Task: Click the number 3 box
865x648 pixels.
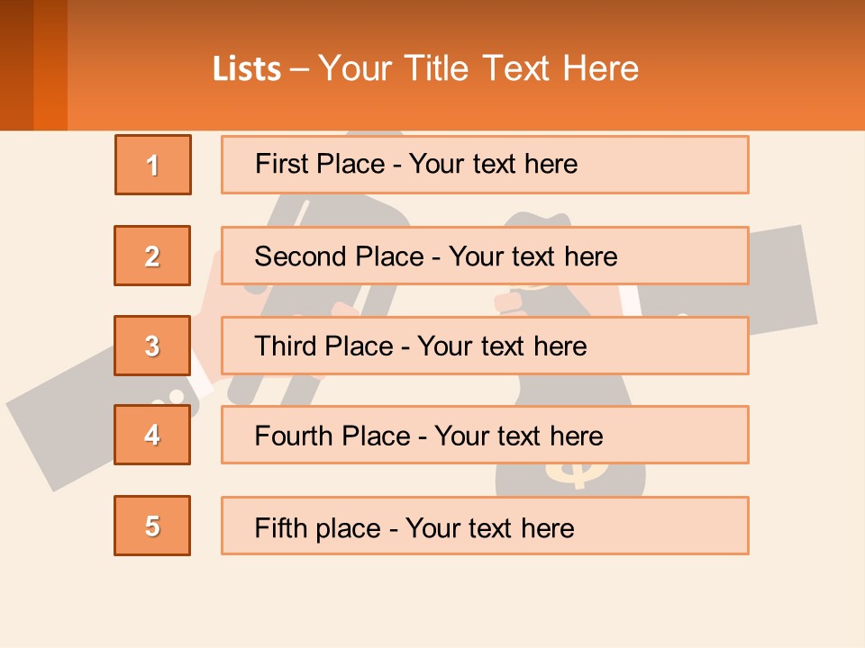Action: [x=152, y=346]
